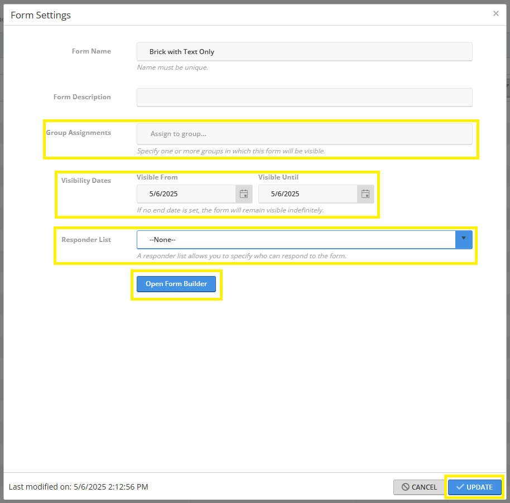Click the X to close Form Settings
The image size is (510, 503).
coord(495,13)
